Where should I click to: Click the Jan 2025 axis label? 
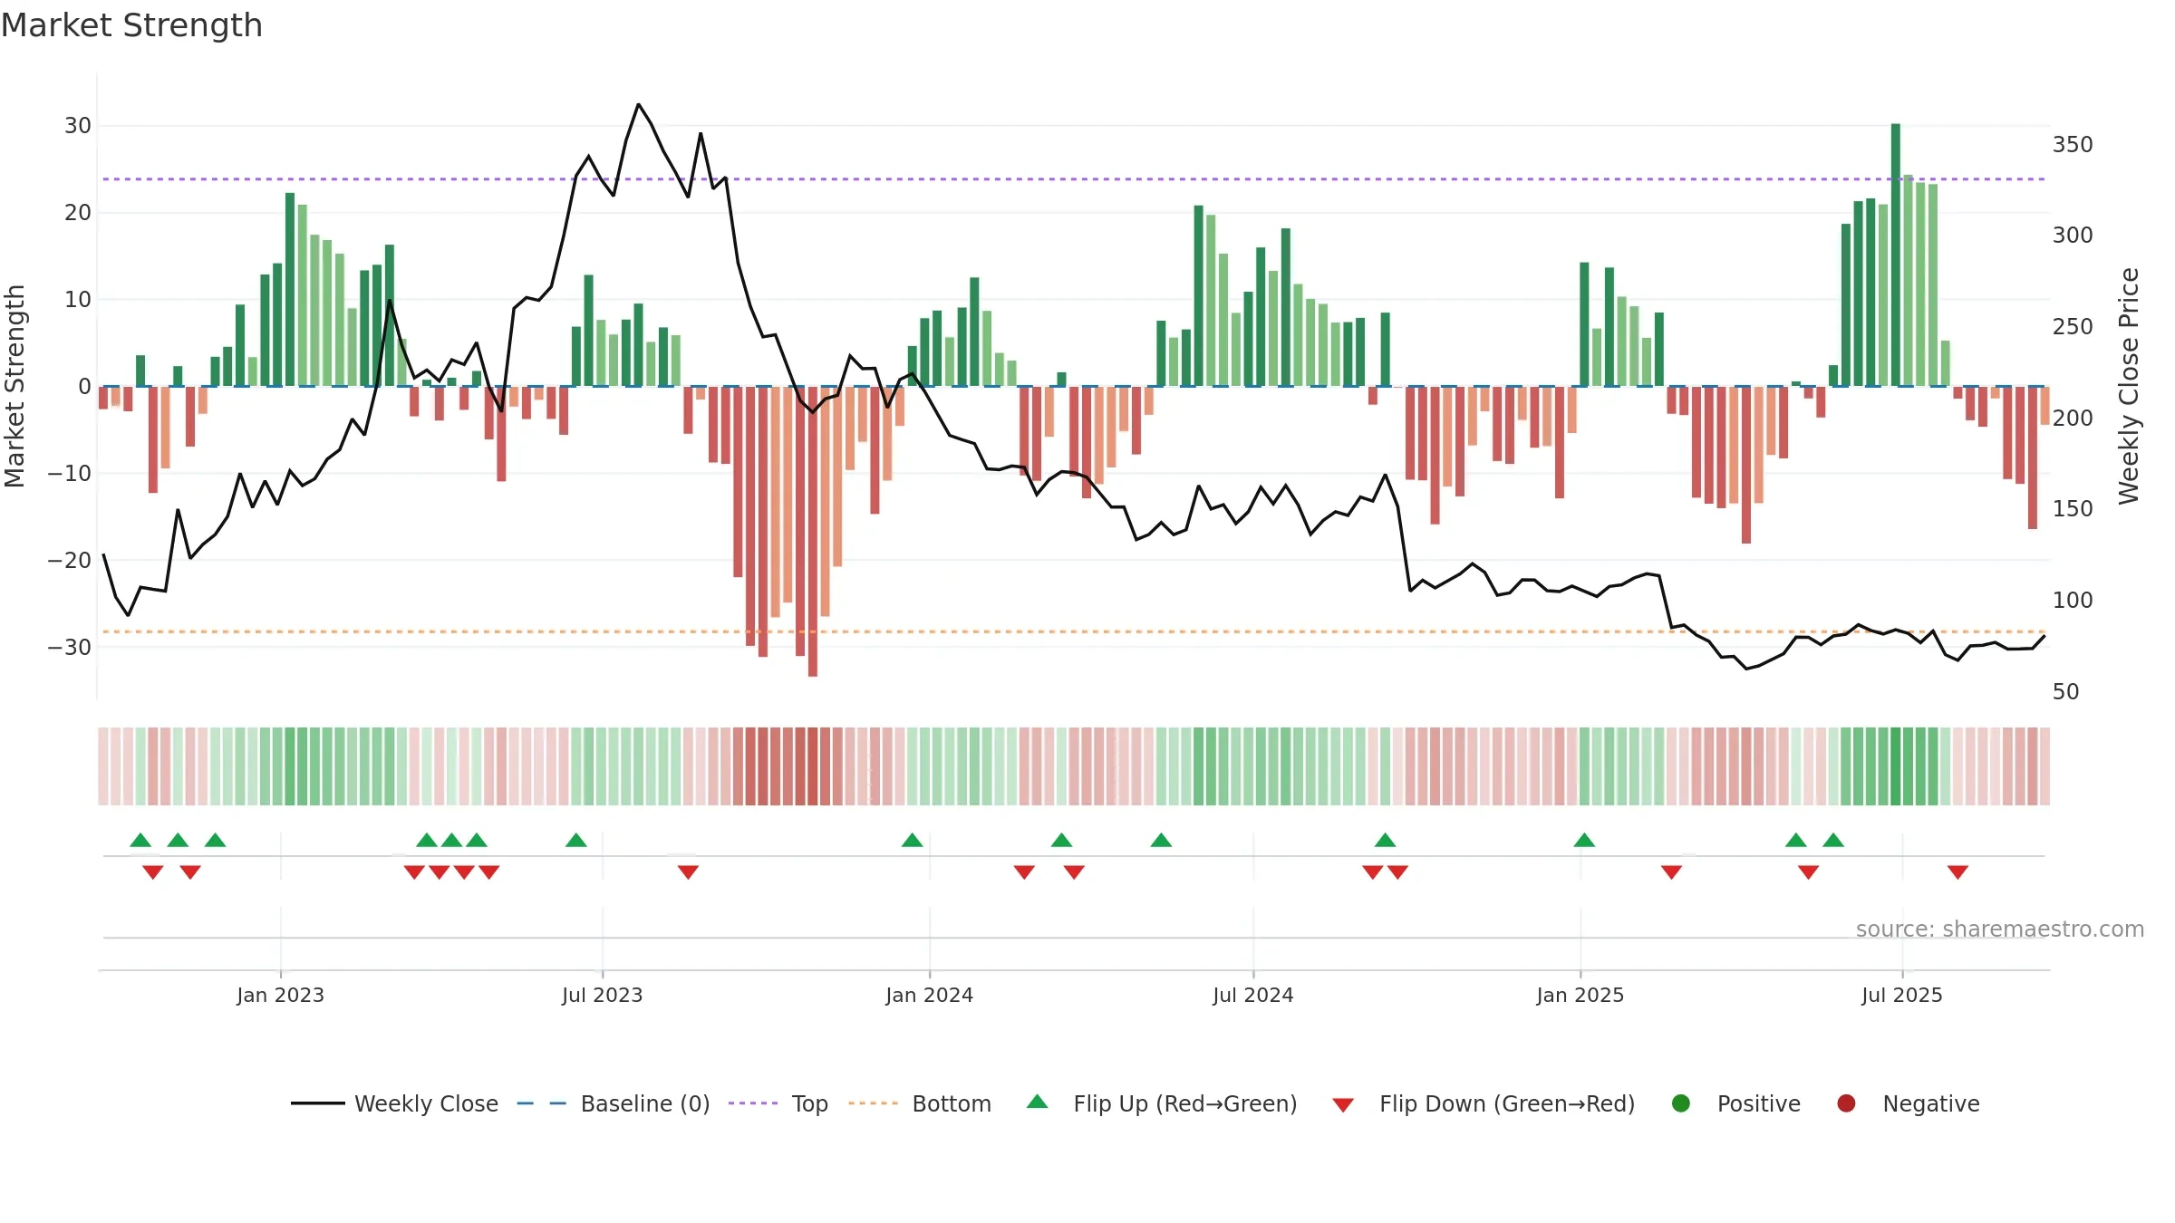point(1580,995)
